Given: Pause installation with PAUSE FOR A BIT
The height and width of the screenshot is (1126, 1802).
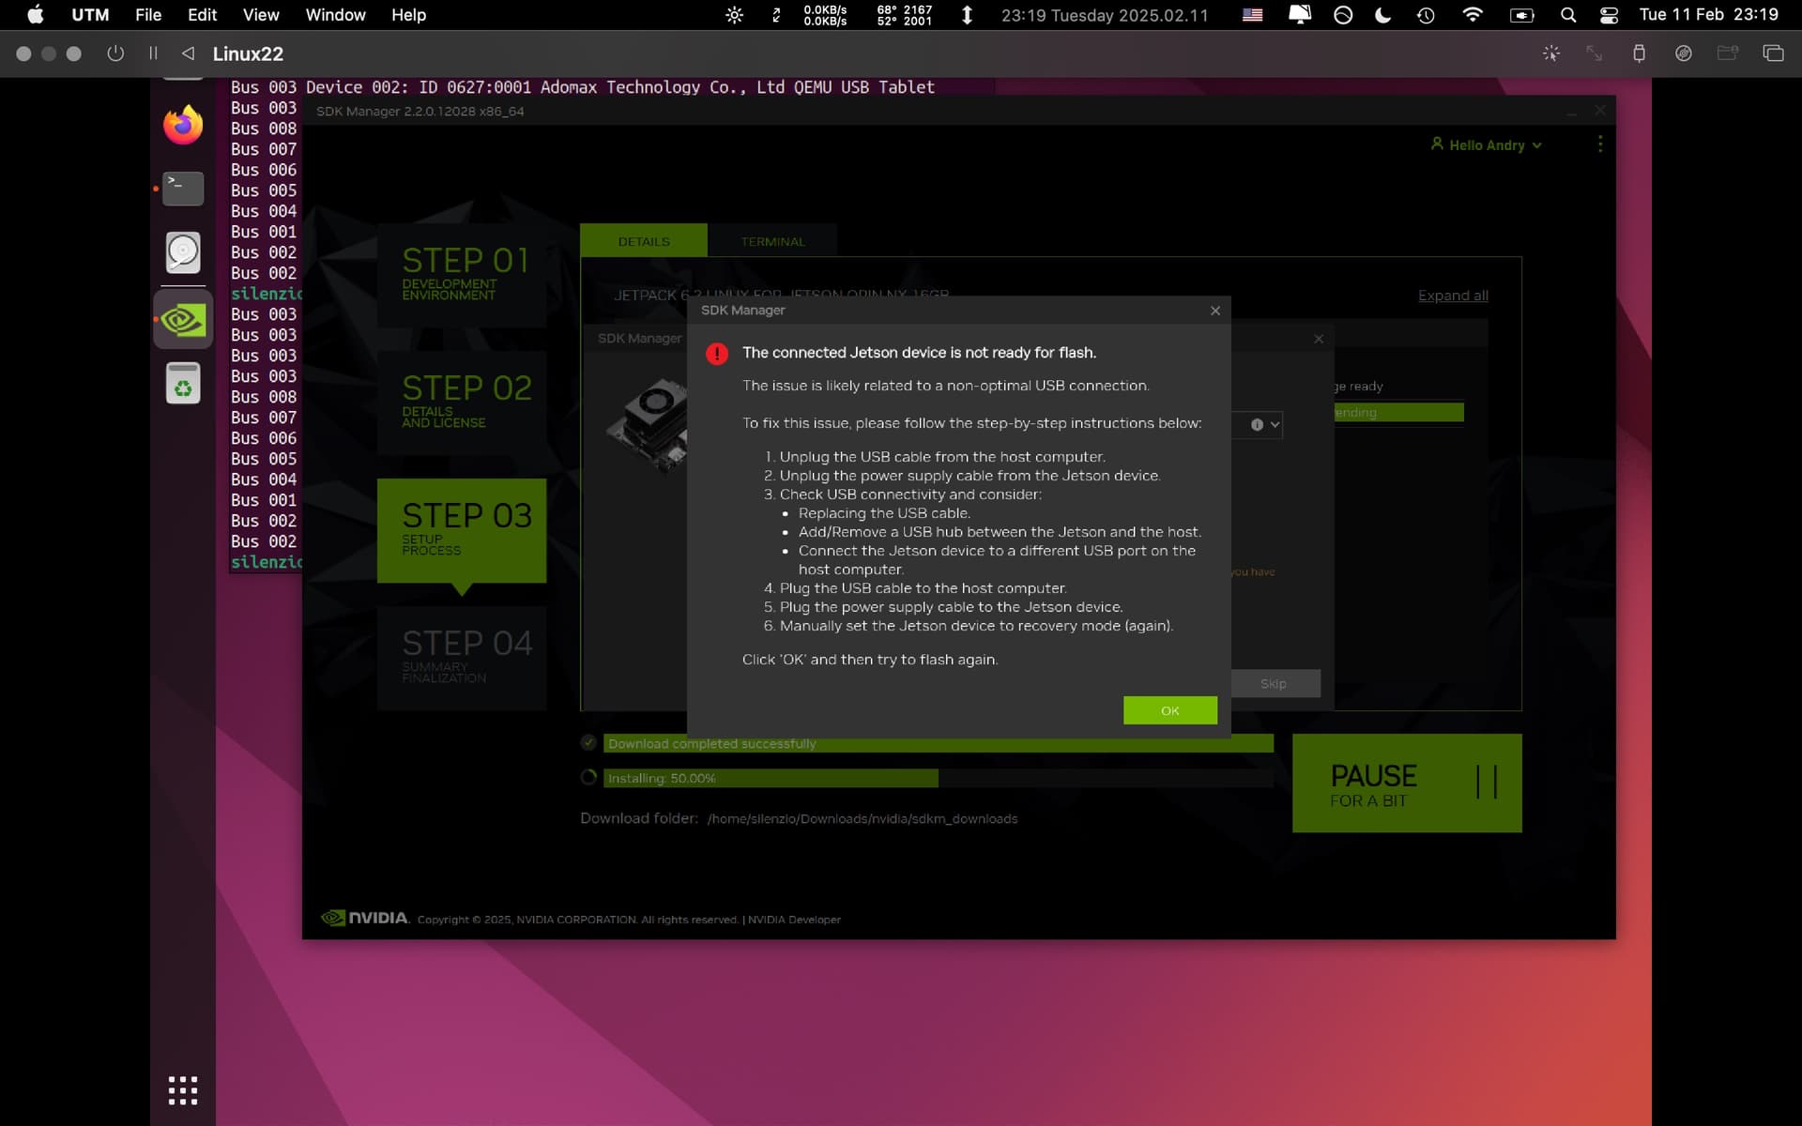Looking at the screenshot, I should (x=1407, y=784).
